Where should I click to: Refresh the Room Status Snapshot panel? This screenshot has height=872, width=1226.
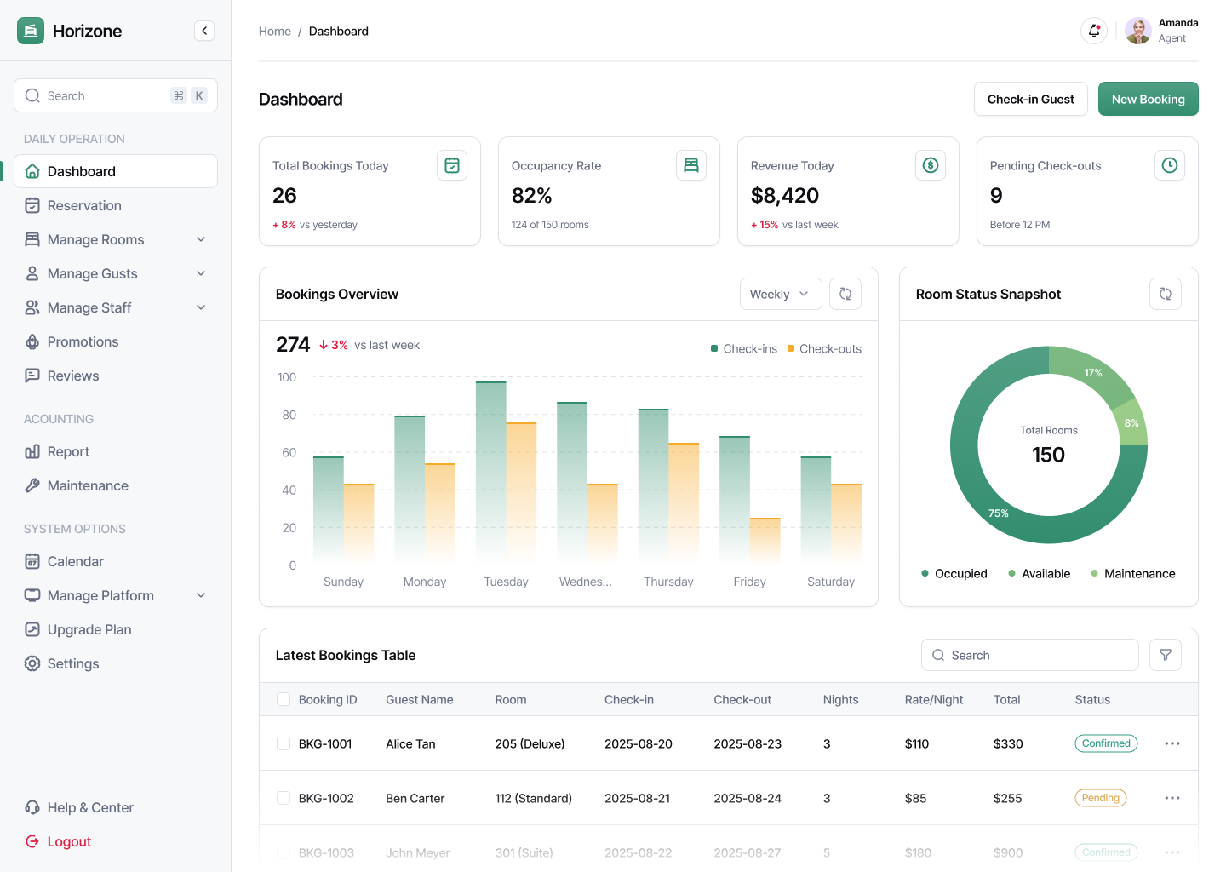(1165, 294)
